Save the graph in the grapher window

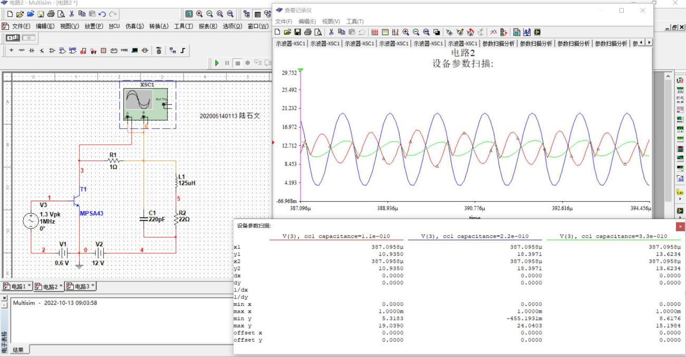click(x=299, y=32)
